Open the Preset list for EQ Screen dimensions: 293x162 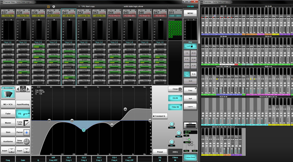coord(160,151)
